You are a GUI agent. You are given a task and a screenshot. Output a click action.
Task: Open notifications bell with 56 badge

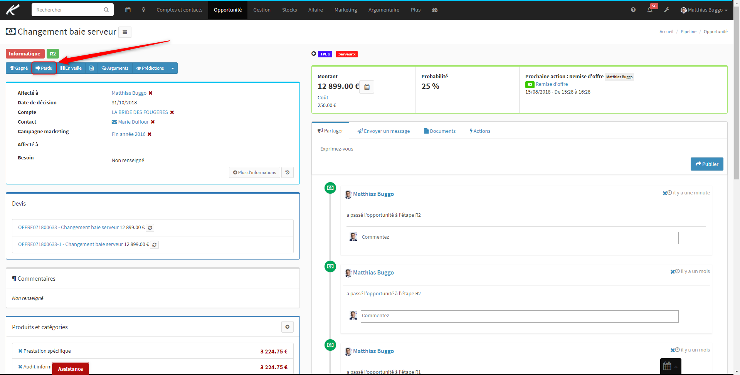click(650, 10)
